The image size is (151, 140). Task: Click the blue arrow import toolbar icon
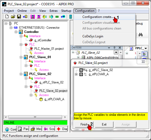point(25,17)
